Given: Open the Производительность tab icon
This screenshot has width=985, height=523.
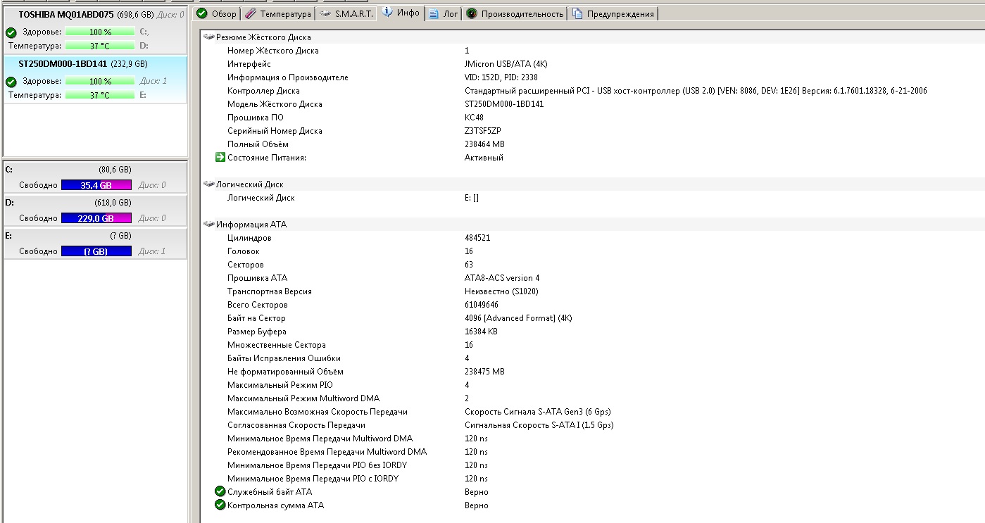Looking at the screenshot, I should click(x=472, y=14).
